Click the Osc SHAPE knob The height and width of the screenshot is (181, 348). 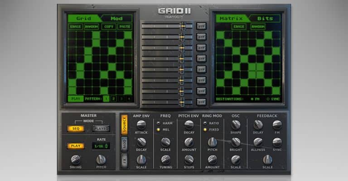pos(236,125)
